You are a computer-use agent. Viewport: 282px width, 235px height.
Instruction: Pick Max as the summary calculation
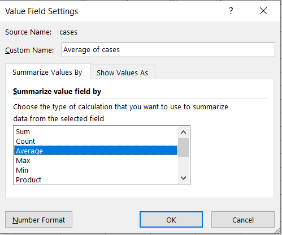[x=96, y=160]
